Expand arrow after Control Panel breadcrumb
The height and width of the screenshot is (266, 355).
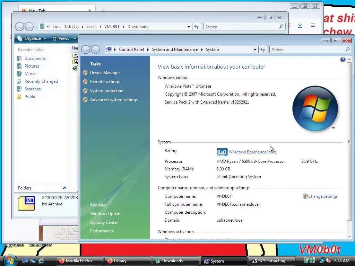[x=148, y=50]
